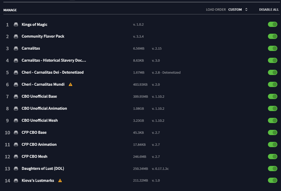Click the MANAGE heading
281x191 pixels.
tap(10, 10)
